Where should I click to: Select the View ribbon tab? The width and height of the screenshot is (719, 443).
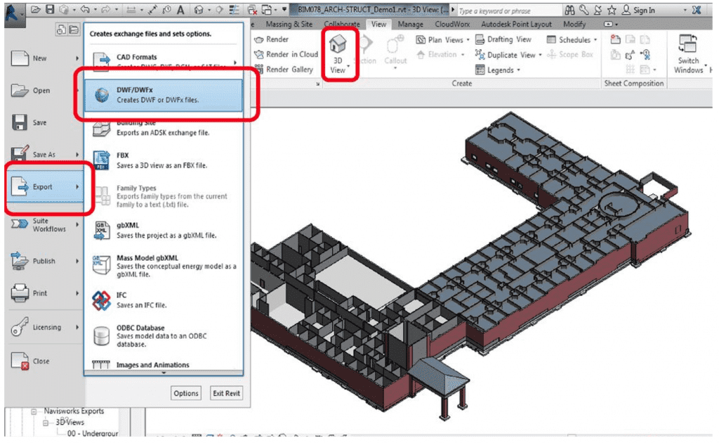coord(378,25)
